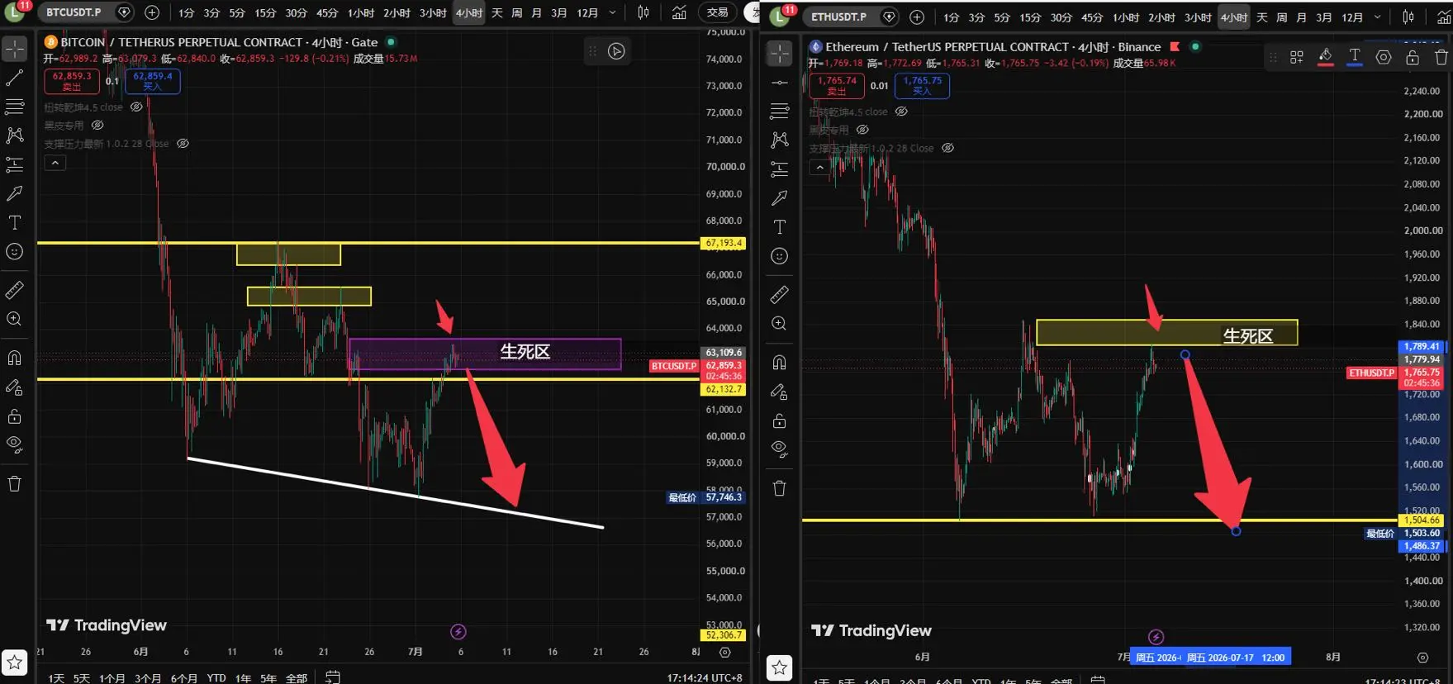The height and width of the screenshot is (684, 1453).
Task: Toggle lock all drawings in ETH chart sidebar
Action: pyautogui.click(x=780, y=421)
